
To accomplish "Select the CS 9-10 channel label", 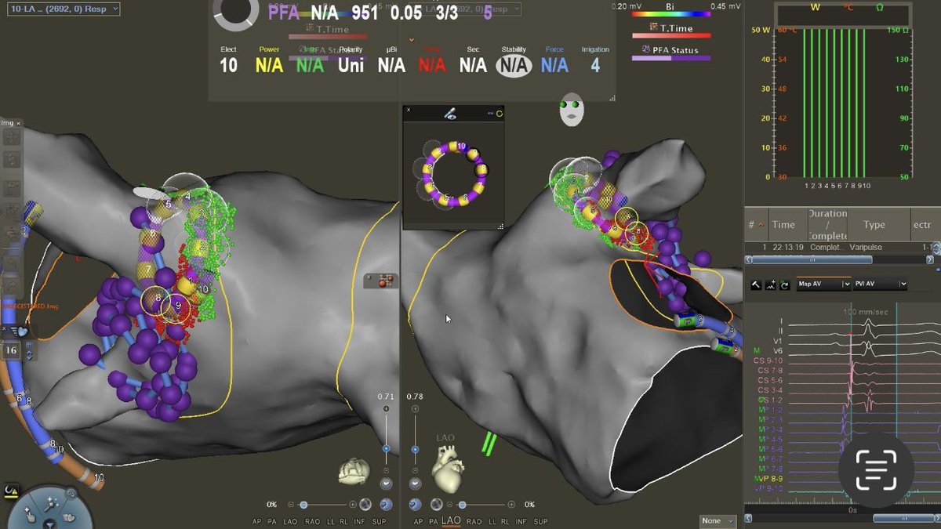I will [769, 360].
